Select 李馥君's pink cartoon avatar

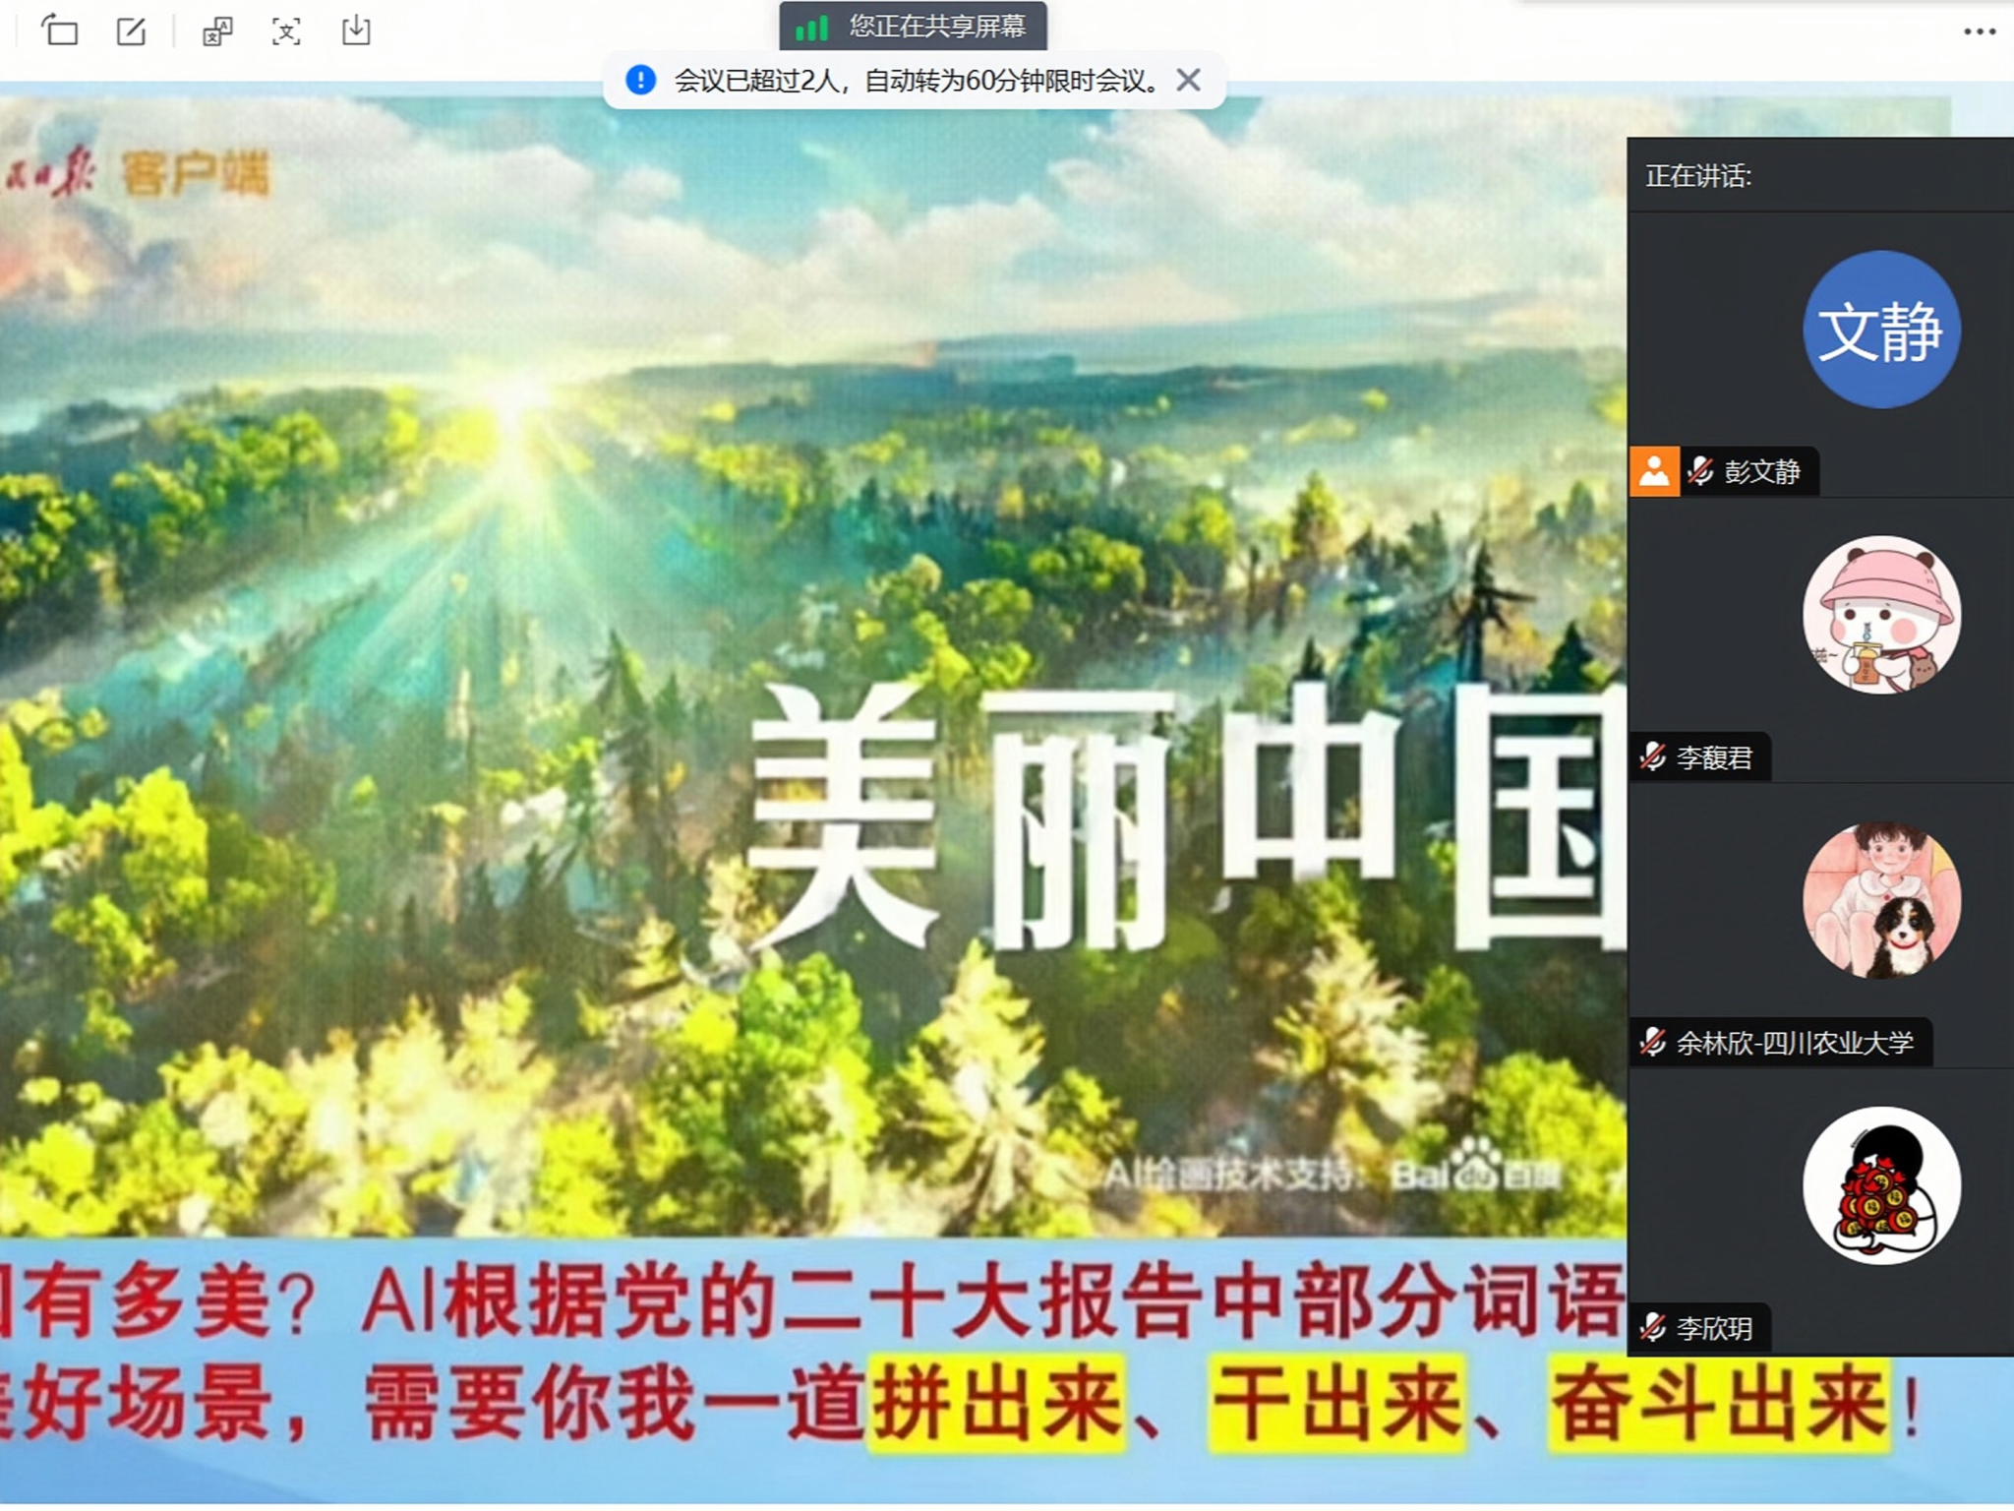1880,615
